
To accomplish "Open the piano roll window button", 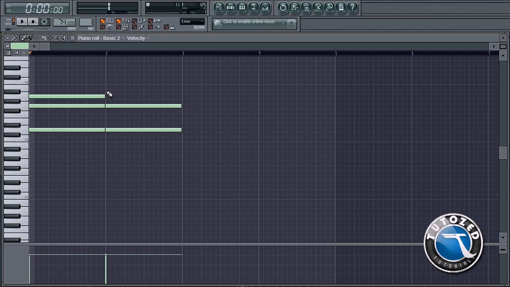I will click(x=242, y=7).
